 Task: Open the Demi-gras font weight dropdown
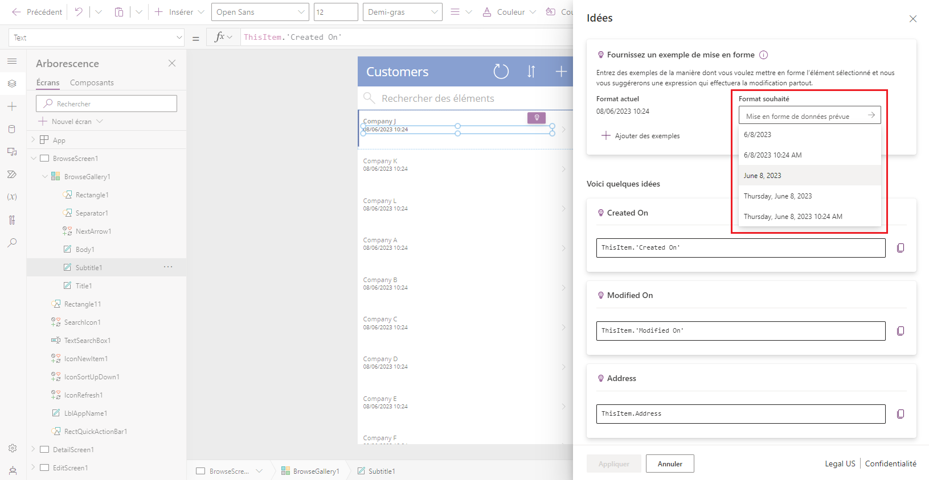point(403,12)
